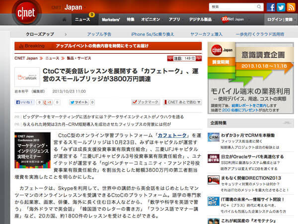
Task: Open the オピニオン nav menu
Action: click(151, 19)
